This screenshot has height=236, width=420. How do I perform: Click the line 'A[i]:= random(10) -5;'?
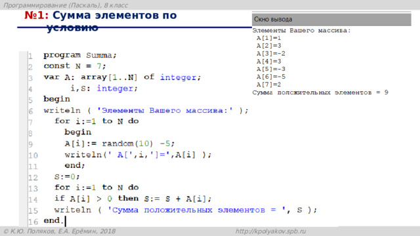(119, 144)
